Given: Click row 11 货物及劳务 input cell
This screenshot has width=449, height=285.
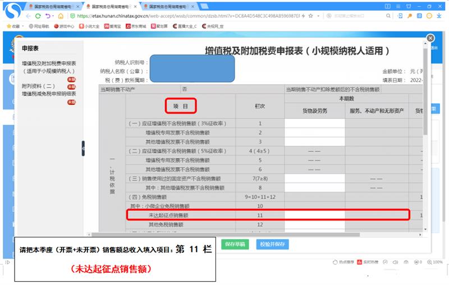Looking at the screenshot, I should click(x=314, y=215).
